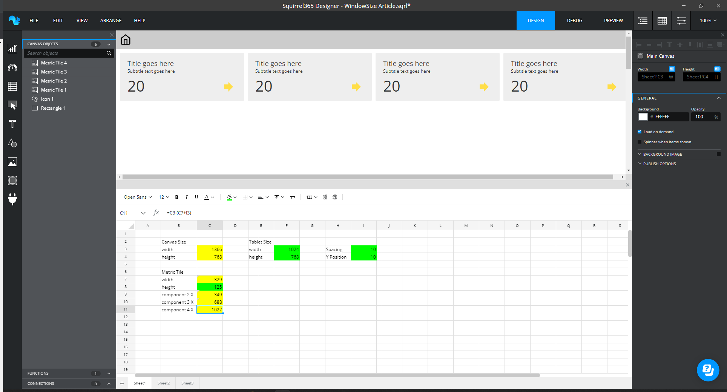Click the home icon on canvas
Screen dimensions: 727x392
(x=126, y=40)
